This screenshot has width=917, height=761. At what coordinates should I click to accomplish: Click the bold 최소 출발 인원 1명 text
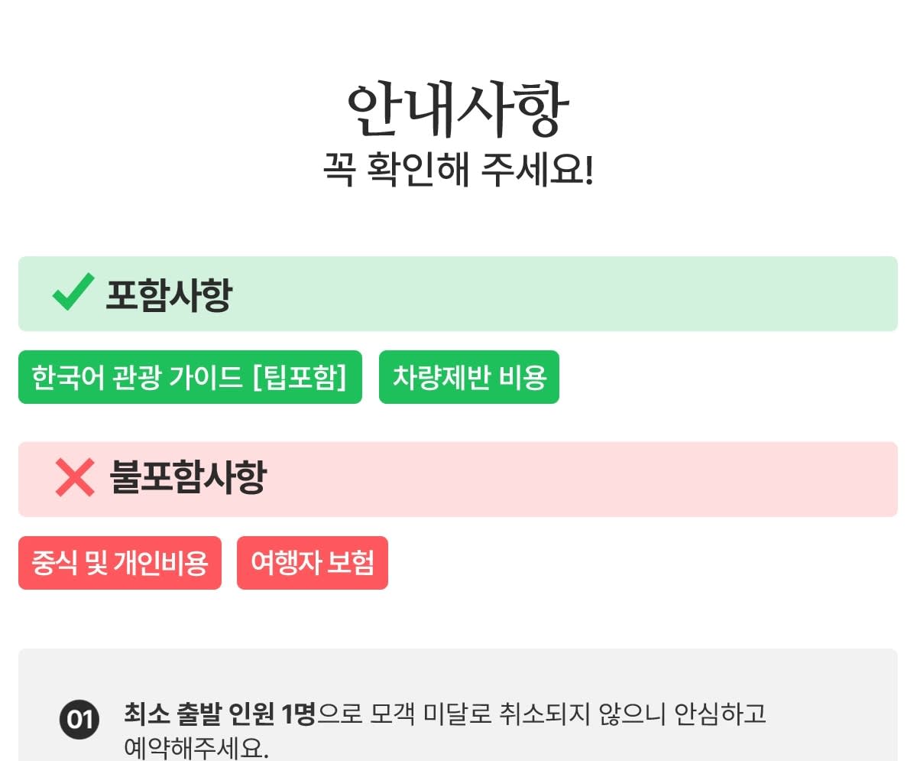coord(220,714)
